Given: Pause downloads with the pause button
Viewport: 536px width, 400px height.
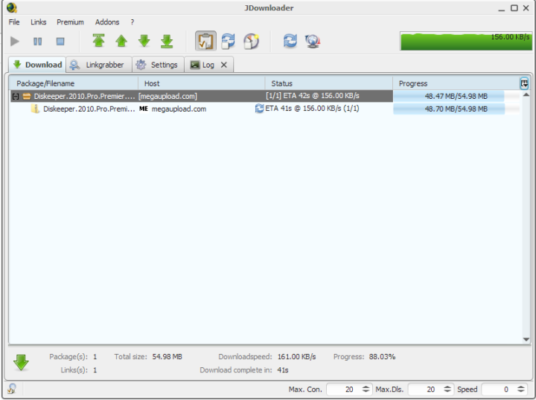Looking at the screenshot, I should click(38, 42).
